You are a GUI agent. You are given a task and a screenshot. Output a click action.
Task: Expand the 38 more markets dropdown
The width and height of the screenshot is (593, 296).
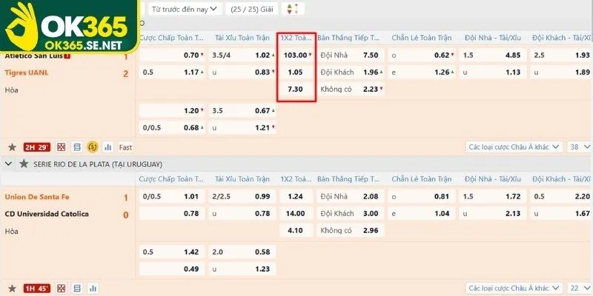click(x=580, y=147)
